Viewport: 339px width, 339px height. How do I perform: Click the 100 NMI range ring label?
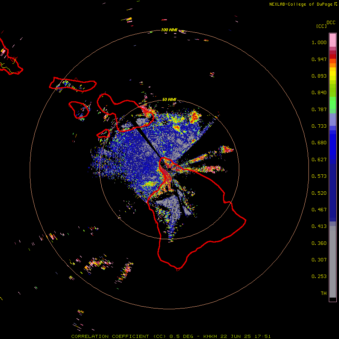(169, 30)
